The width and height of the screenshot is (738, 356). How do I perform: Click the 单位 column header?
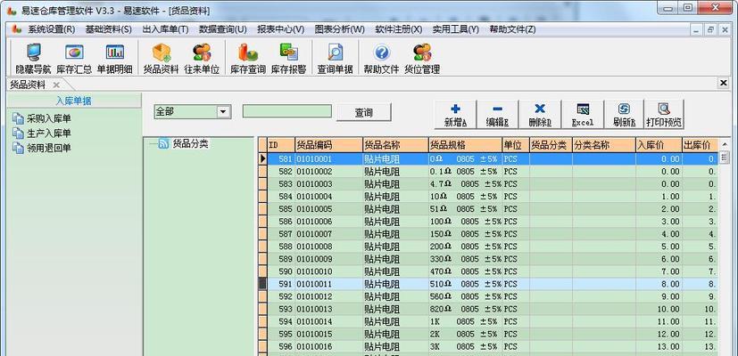tap(516, 145)
